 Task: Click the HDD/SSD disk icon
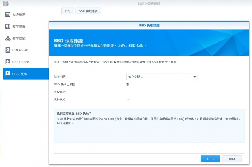click(8, 50)
